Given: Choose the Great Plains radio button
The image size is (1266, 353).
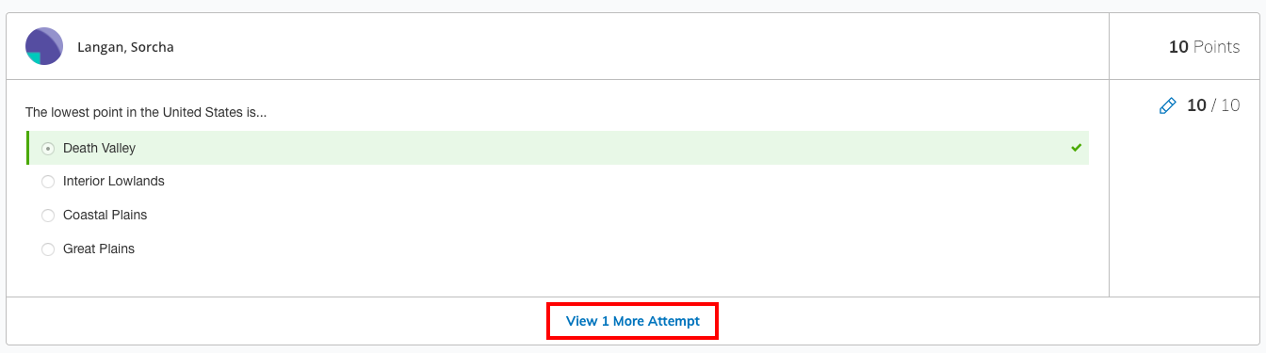Looking at the screenshot, I should pos(48,249).
